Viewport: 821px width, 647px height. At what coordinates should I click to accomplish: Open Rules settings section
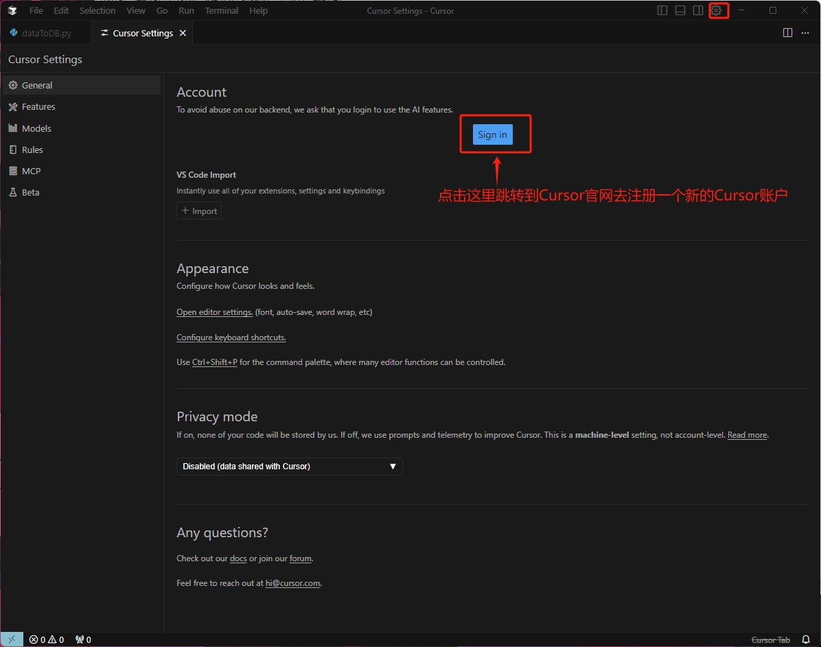click(x=82, y=150)
